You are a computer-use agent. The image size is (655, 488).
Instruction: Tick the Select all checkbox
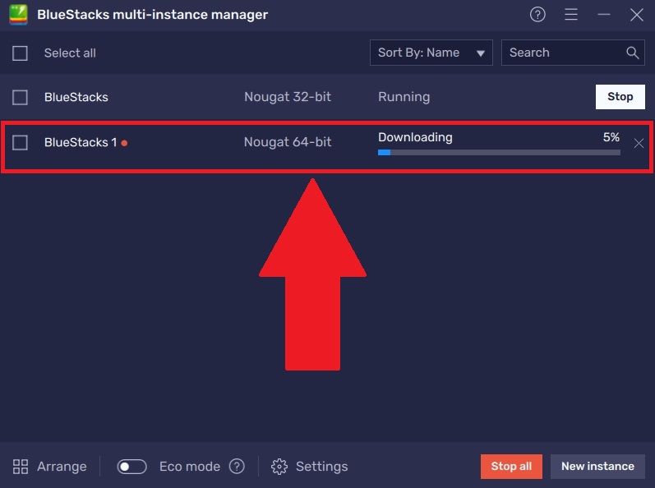[20, 53]
